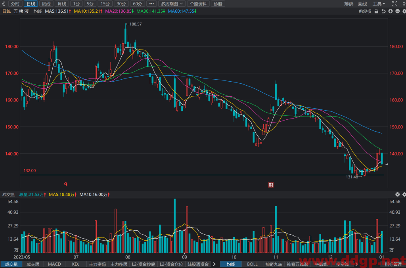
Task: Select 神奇九转 indicator tab
Action: pyautogui.click(x=274, y=264)
